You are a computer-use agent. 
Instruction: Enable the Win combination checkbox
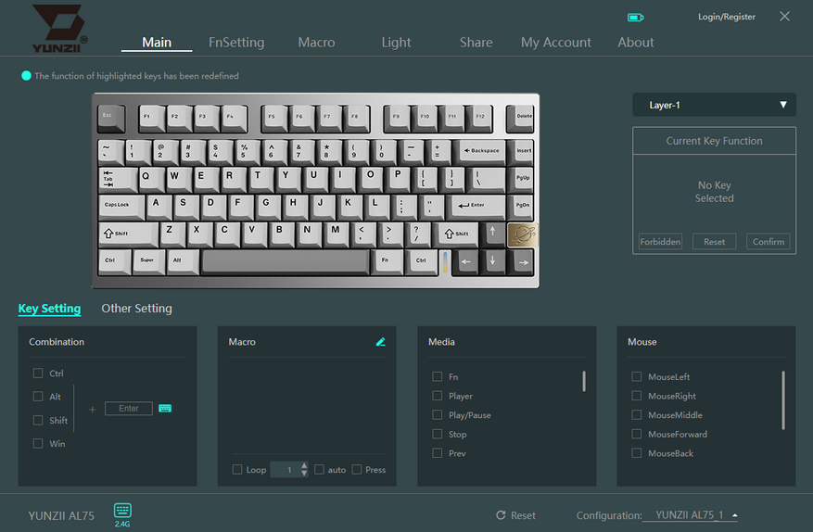click(38, 443)
